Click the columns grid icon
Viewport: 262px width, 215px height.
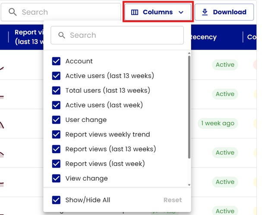[x=135, y=12]
